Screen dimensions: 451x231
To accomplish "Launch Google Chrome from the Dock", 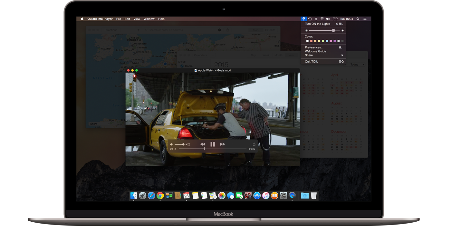I will 160,196.
